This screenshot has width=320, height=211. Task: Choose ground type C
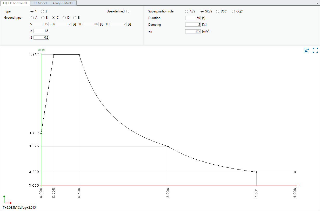tap(54, 18)
